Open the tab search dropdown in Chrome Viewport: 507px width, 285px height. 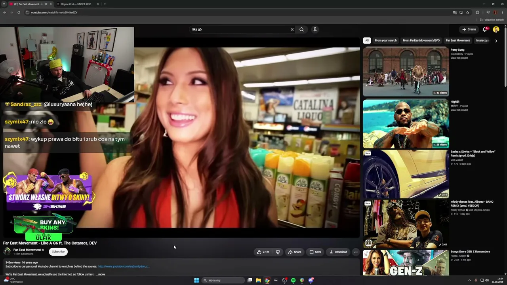click(x=4, y=4)
